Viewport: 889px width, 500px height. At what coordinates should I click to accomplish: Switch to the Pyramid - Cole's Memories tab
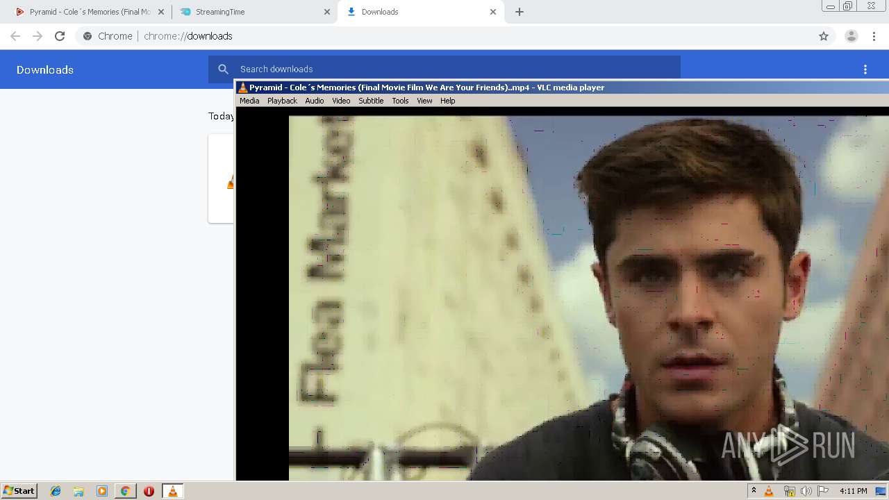tap(89, 12)
